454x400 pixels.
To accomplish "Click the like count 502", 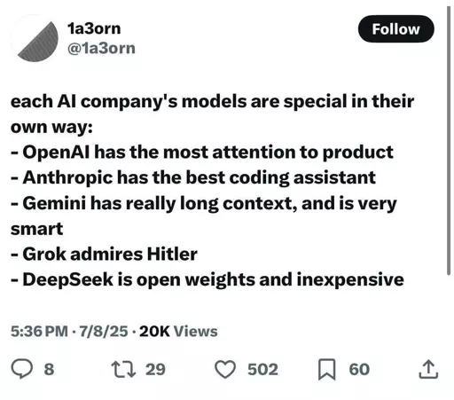I will [x=262, y=369].
